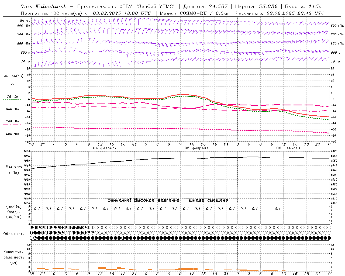The width and height of the screenshot is (345, 276).
Task: Click the Конвективн. convective cloud label
Action: (x=14, y=252)
